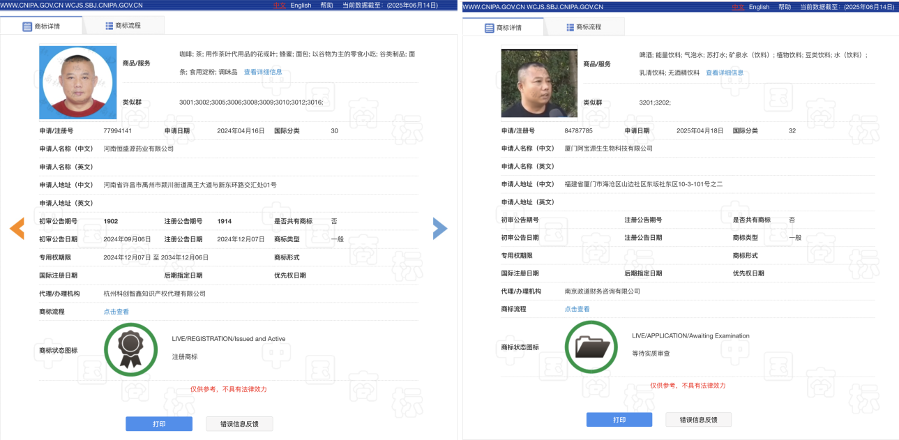Click the trademark image with blue background
The width and height of the screenshot is (899, 440).
pos(77,82)
